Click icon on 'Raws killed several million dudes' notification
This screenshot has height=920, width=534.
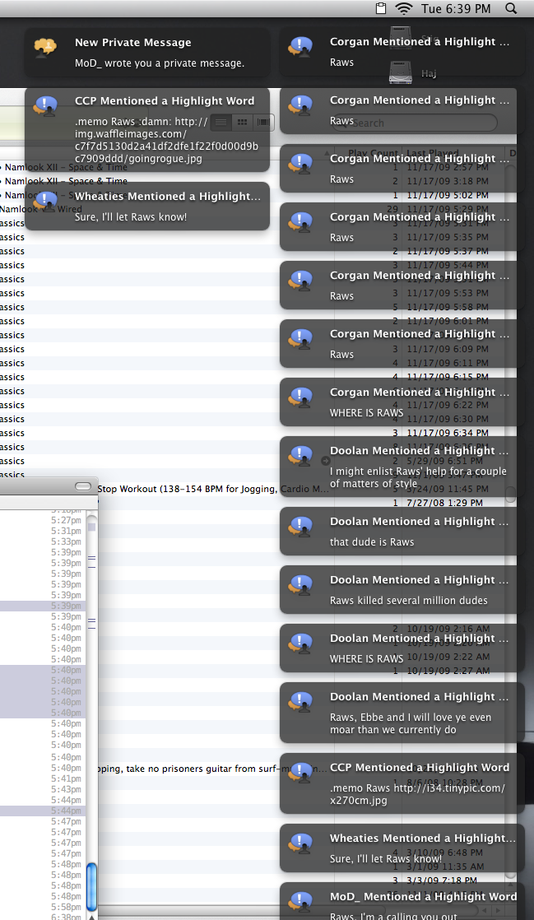pos(300,585)
